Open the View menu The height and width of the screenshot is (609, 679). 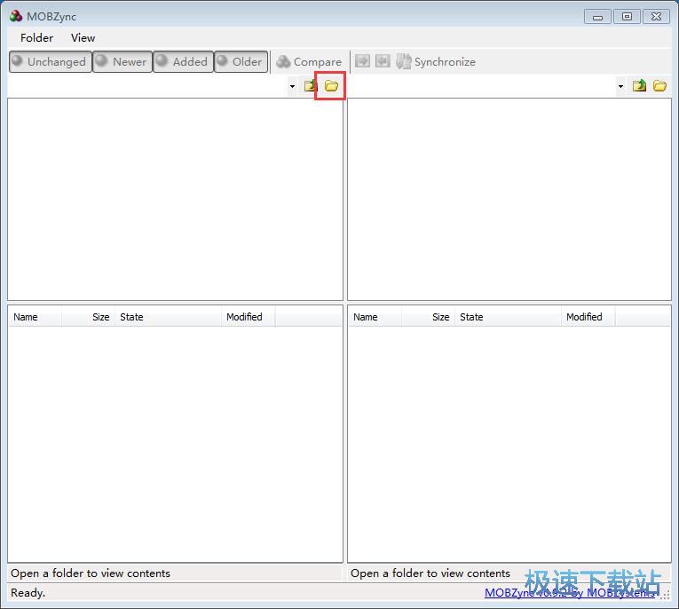pyautogui.click(x=83, y=37)
